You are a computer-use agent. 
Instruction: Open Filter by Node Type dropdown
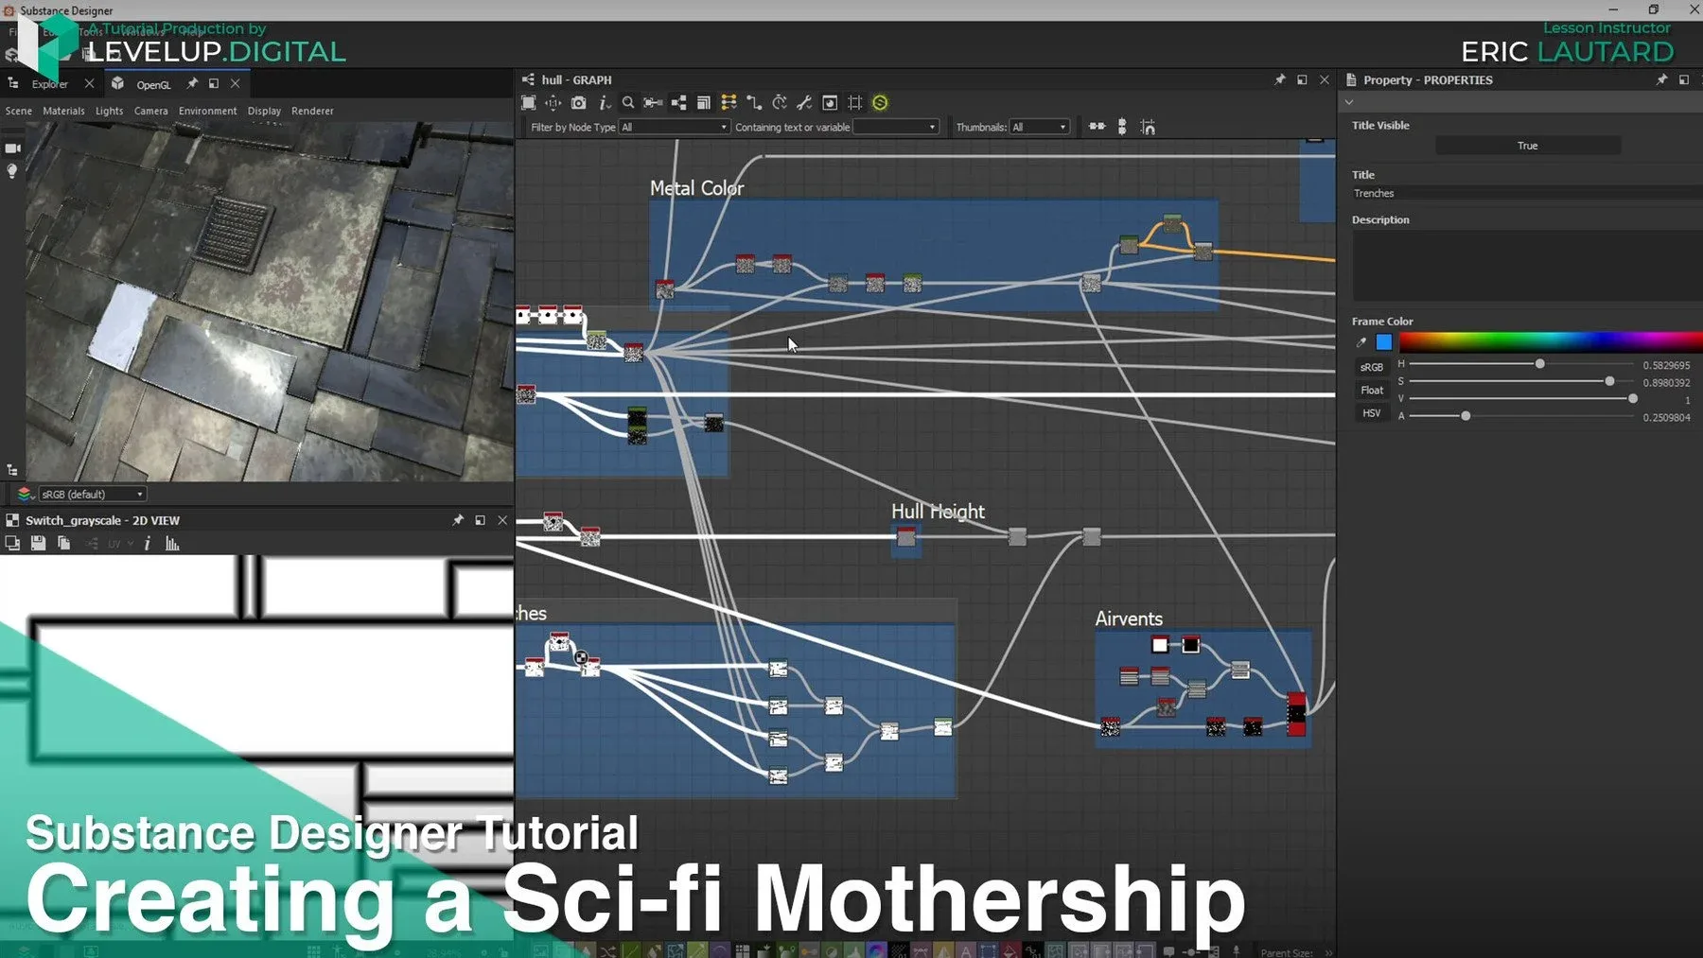tap(674, 127)
